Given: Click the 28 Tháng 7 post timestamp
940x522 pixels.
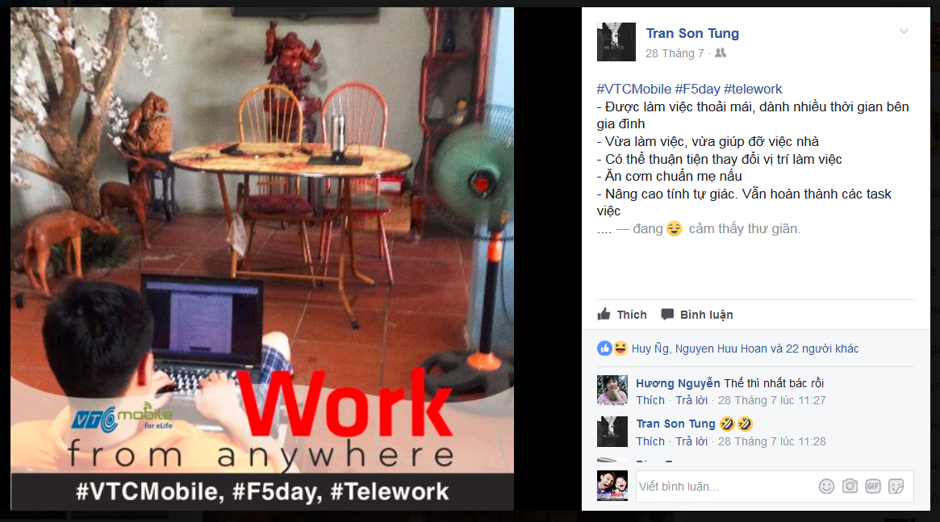Looking at the screenshot, I should 675,53.
